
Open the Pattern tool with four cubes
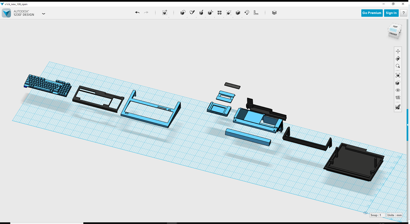[219, 13]
